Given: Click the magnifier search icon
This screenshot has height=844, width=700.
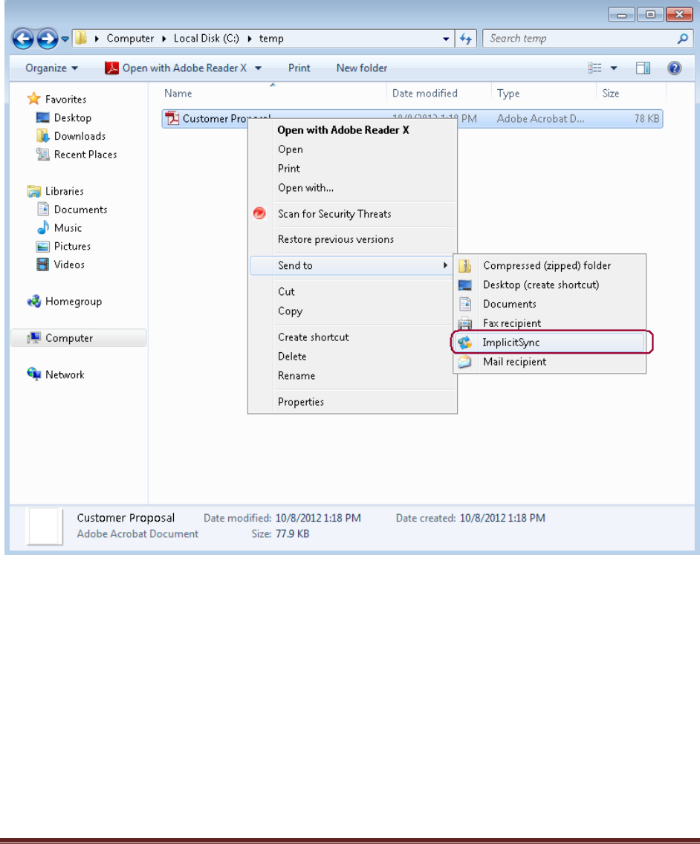Looking at the screenshot, I should [683, 39].
